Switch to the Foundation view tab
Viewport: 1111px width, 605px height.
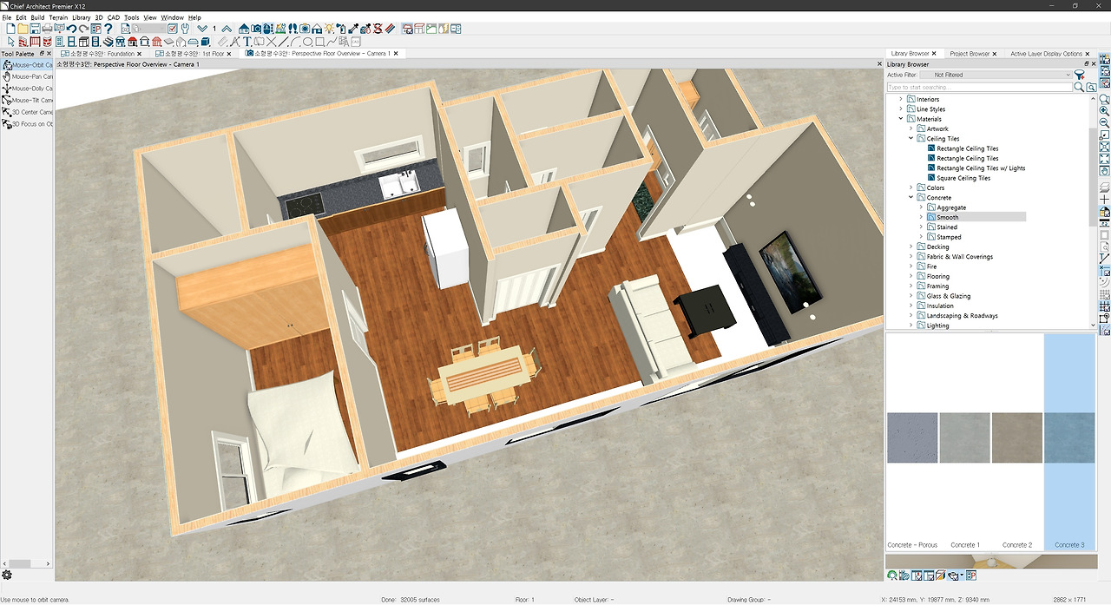point(101,54)
